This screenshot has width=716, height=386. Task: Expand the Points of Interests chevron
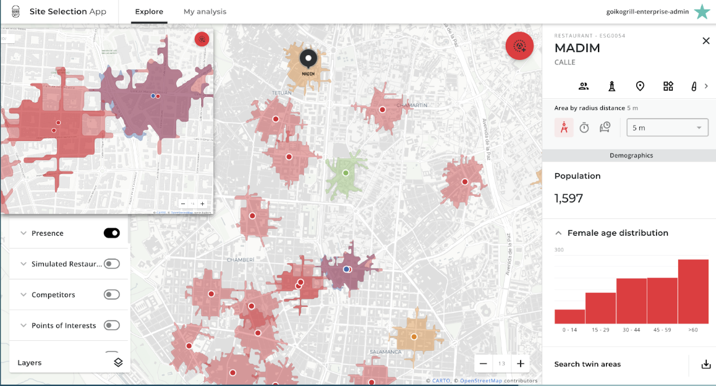pos(23,325)
